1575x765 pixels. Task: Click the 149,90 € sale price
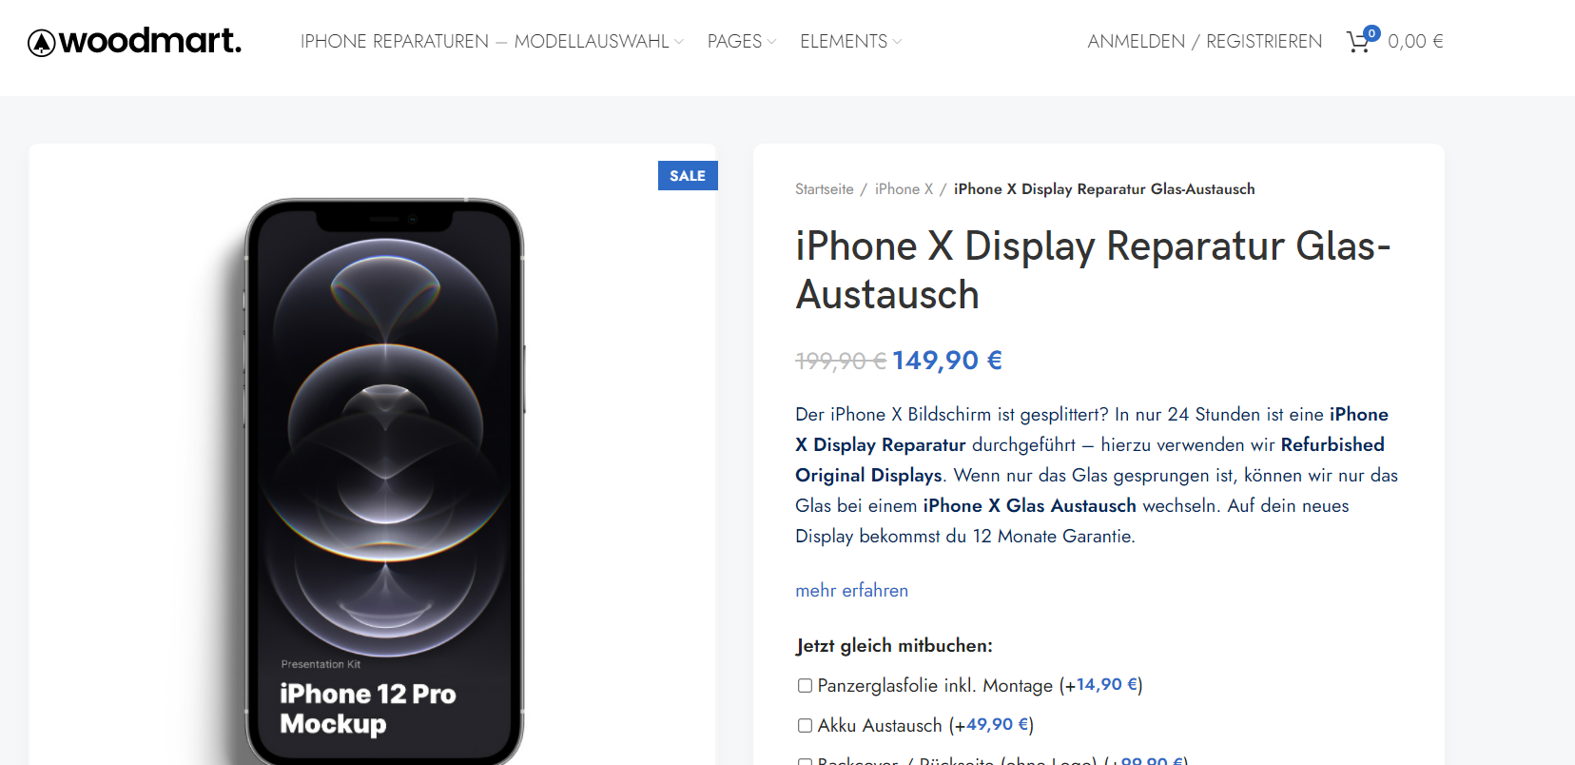947,361
